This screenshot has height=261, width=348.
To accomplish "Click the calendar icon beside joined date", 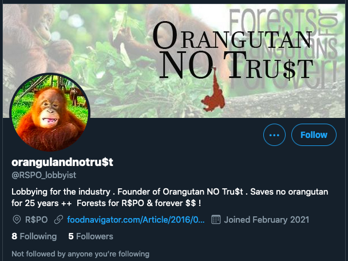I will click(x=216, y=220).
